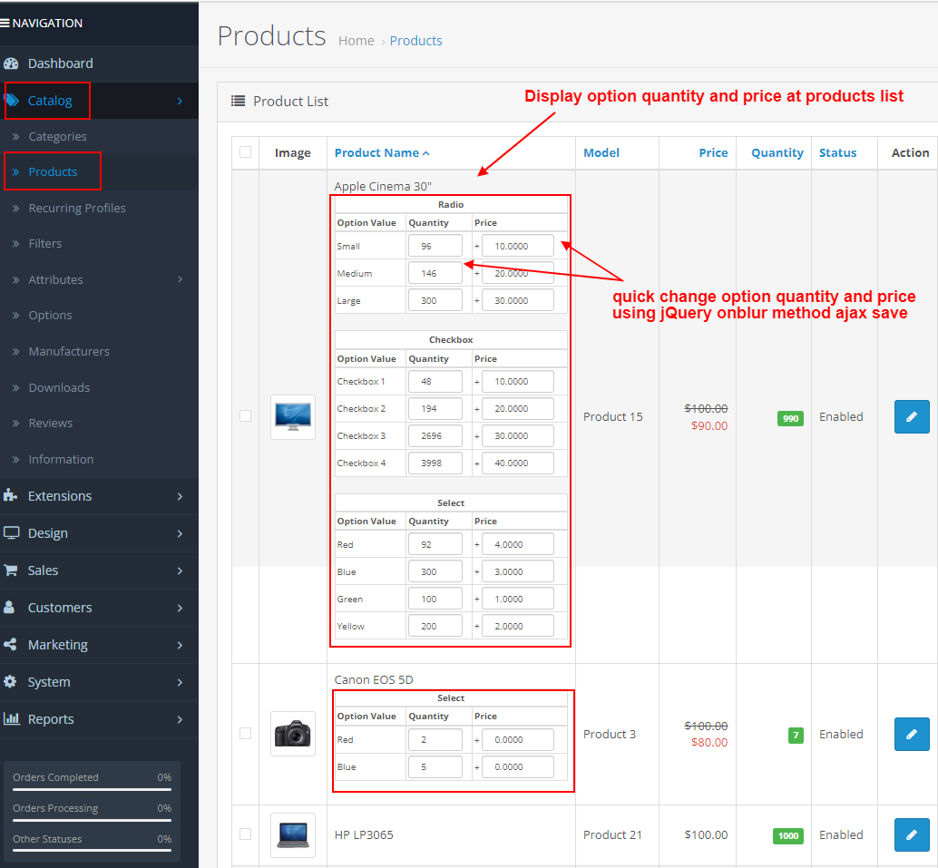Click the System gear icon
Image resolution: width=938 pixels, height=868 pixels.
[x=10, y=681]
